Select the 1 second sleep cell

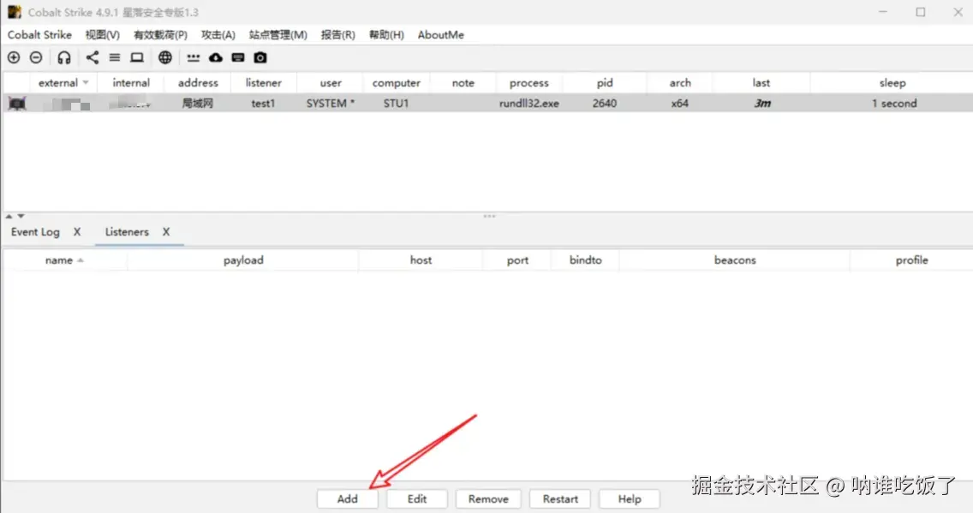click(x=893, y=104)
